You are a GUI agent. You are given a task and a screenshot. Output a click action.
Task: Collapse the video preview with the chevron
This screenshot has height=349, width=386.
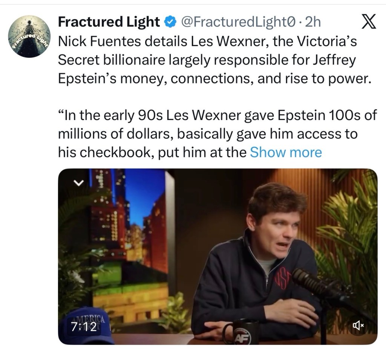click(78, 183)
